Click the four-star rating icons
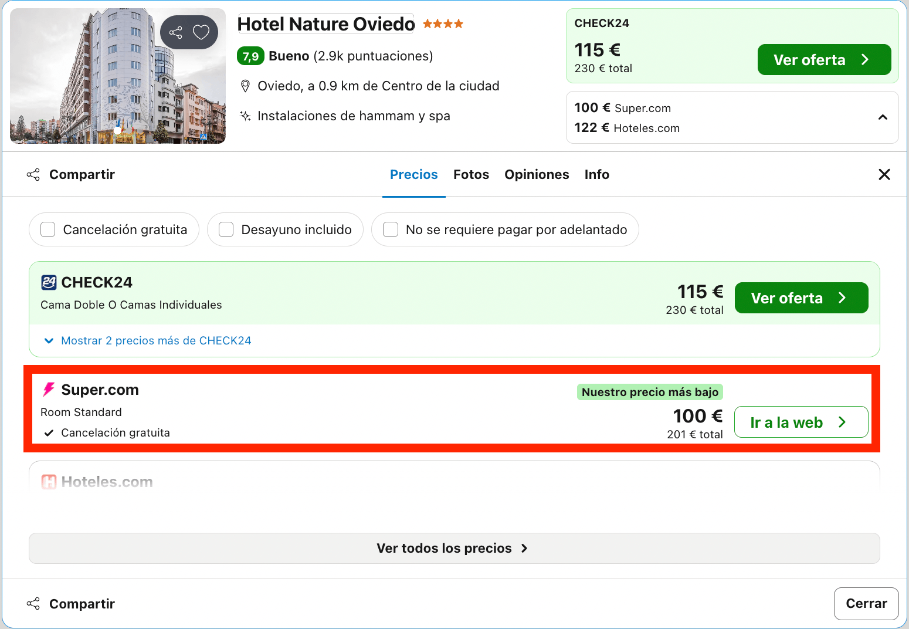Screen dimensions: 909x629 443,24
